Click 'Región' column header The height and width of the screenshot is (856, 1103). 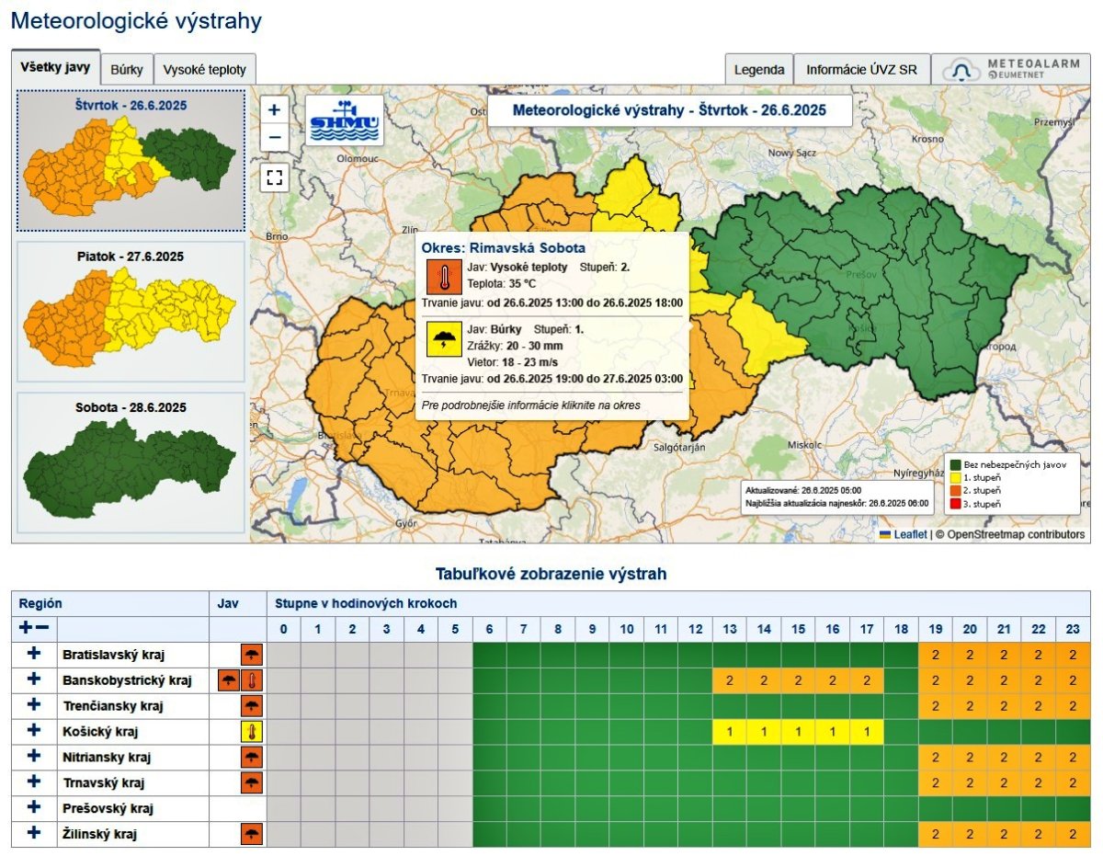(40, 603)
